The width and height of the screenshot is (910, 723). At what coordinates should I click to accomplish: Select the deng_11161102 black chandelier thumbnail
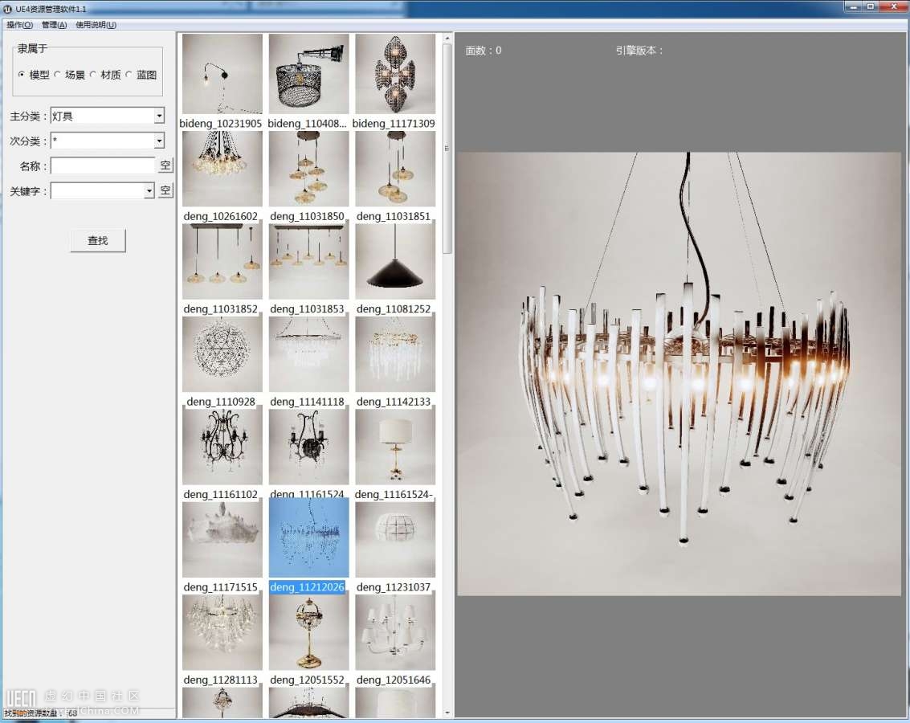coord(222,447)
